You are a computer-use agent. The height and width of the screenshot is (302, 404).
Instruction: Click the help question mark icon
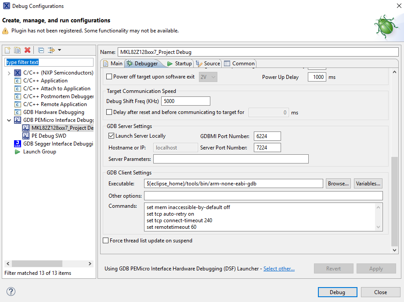point(11,292)
